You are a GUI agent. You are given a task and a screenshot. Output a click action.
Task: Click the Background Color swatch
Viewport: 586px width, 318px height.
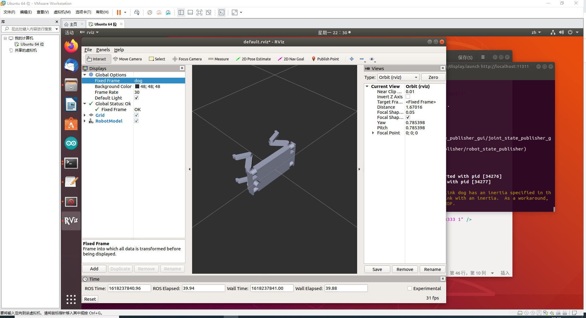137,86
